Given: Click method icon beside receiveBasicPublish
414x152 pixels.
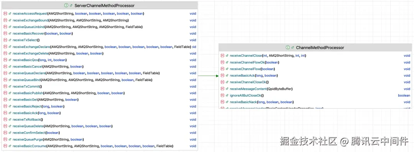Looking at the screenshot, I should tap(5, 93).
